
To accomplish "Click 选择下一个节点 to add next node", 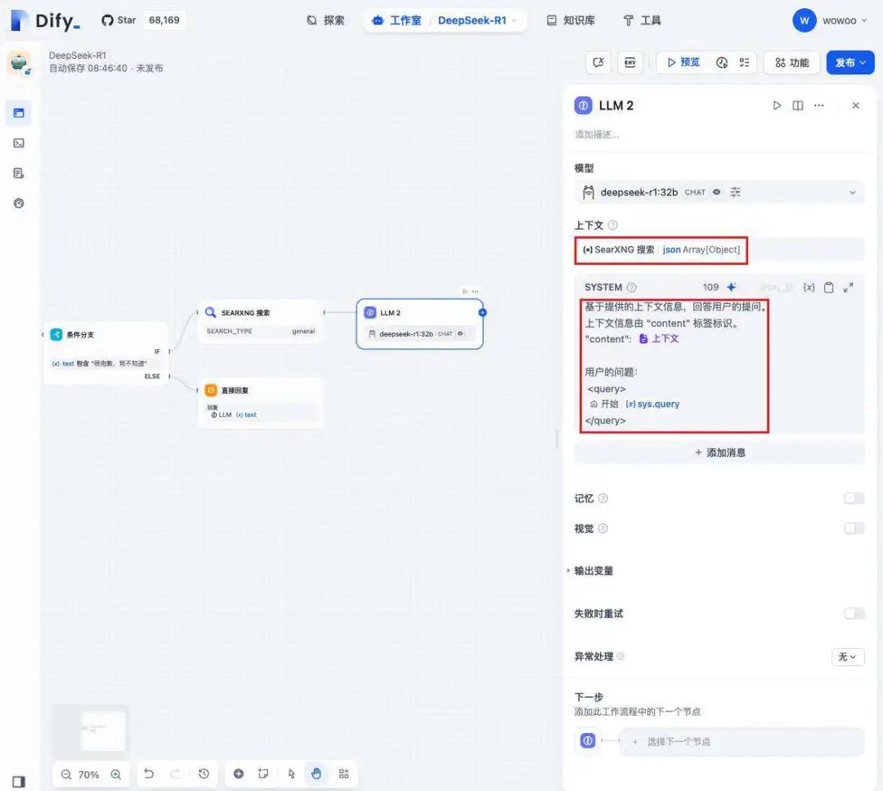I will pos(742,741).
